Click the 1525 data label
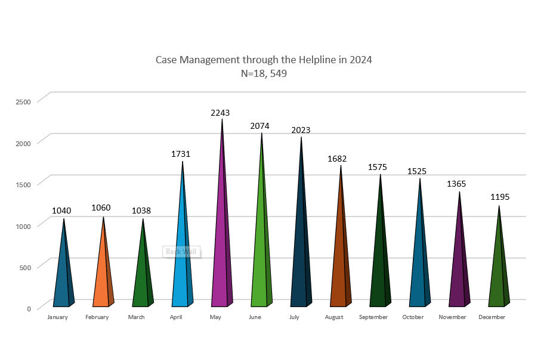553x362 pixels. [x=417, y=171]
